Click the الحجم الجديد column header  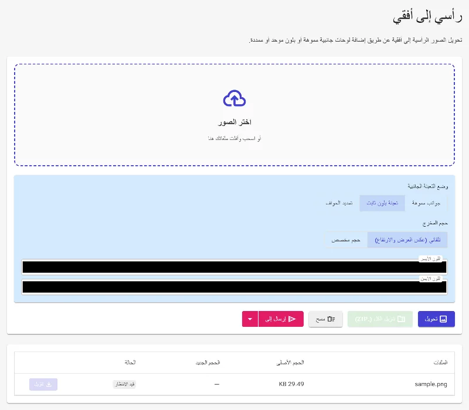point(208,363)
